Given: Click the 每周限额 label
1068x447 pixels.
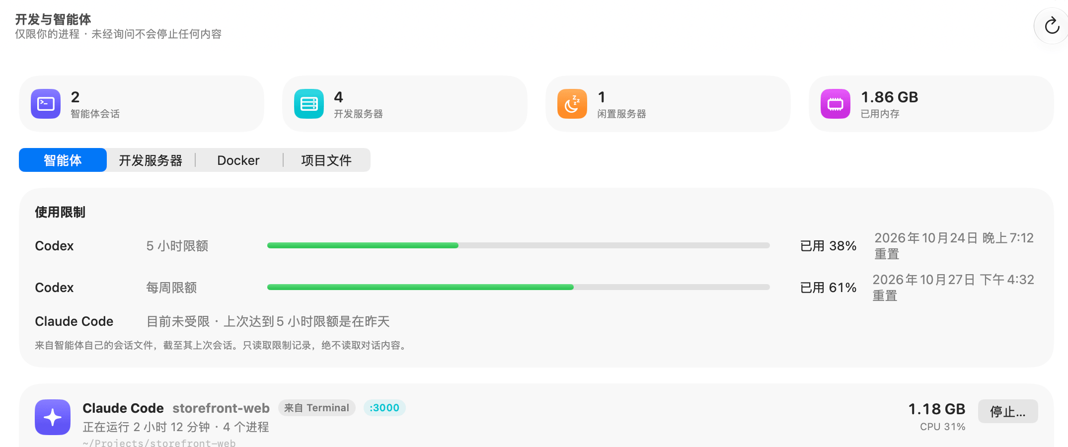Looking at the screenshot, I should pos(171,288).
